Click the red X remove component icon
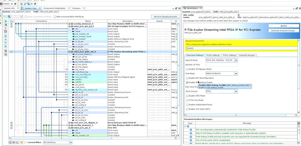The image size is (301, 146). (x=6, y=28)
